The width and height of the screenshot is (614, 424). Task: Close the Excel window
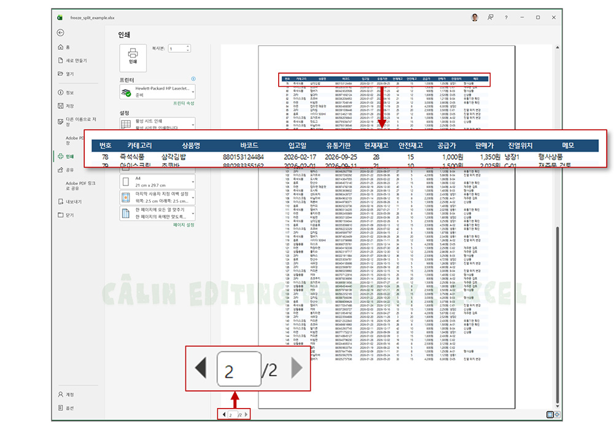[x=554, y=18]
